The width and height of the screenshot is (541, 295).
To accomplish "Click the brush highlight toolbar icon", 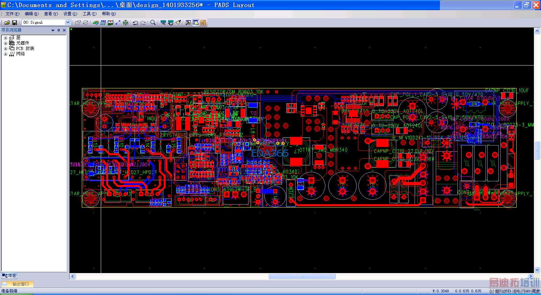I will [x=178, y=23].
